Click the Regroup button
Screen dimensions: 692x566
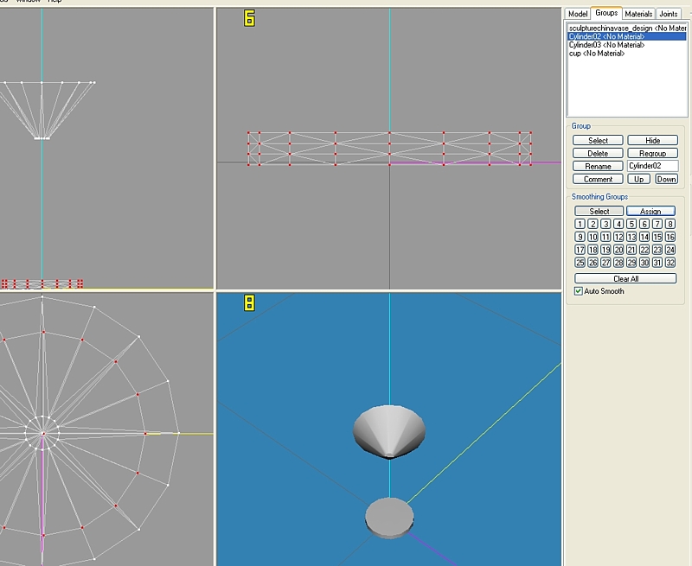click(x=652, y=153)
